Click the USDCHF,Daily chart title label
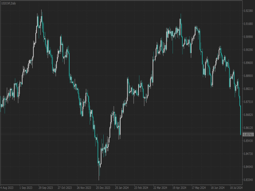 pyautogui.click(x=8, y=3)
